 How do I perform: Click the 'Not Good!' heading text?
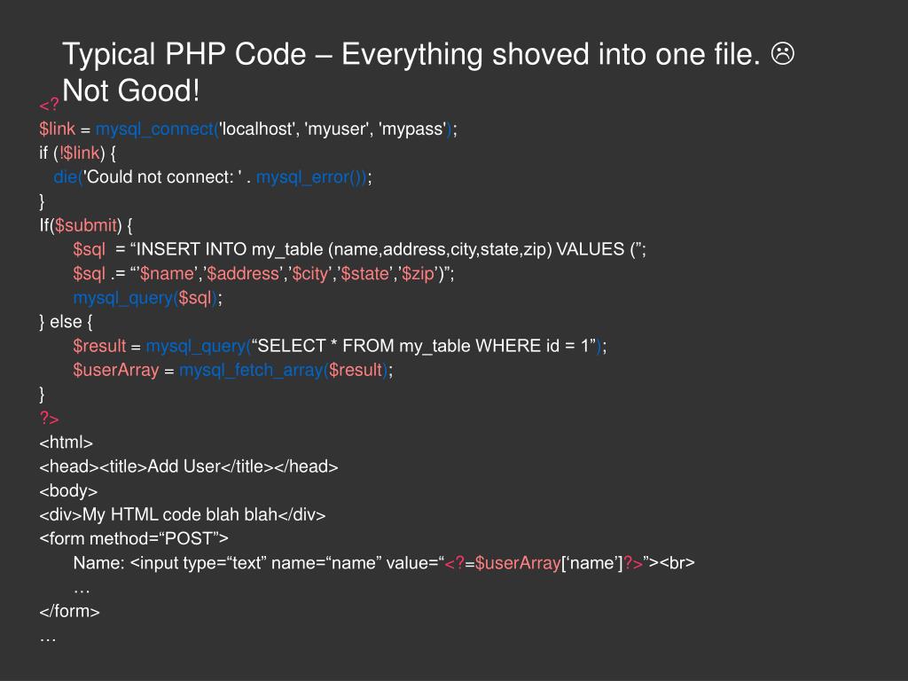coord(131,91)
